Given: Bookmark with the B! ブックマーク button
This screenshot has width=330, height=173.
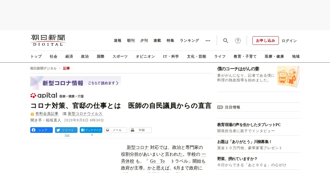Looking at the screenshot, I should 91,130.
